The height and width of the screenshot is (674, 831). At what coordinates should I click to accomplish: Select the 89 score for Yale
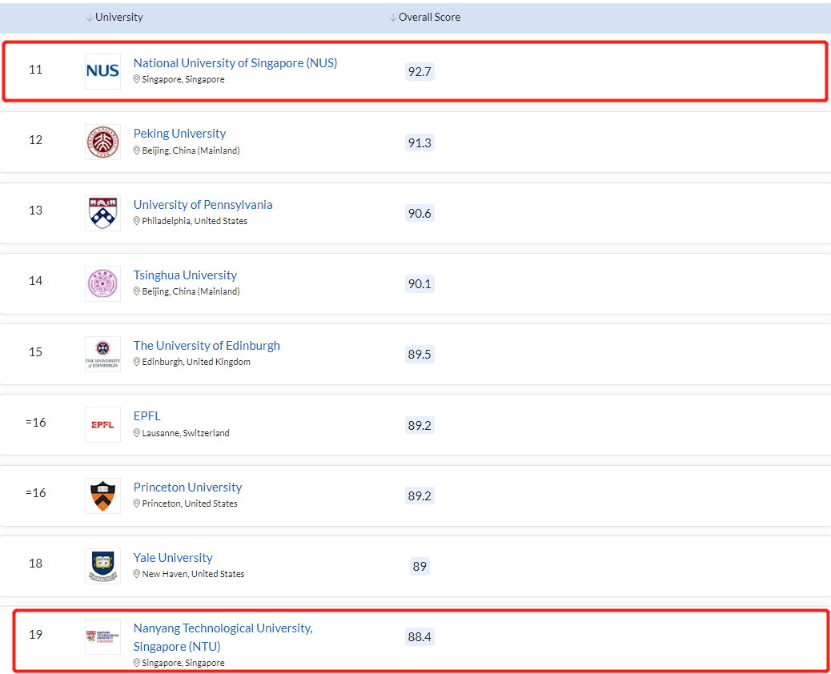[x=420, y=566]
